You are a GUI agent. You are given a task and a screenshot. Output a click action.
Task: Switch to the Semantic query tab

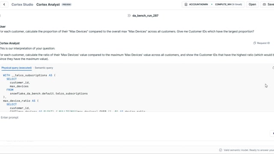click(x=44, y=68)
